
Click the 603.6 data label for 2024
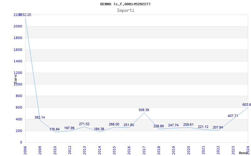pyautogui.click(x=247, y=105)
